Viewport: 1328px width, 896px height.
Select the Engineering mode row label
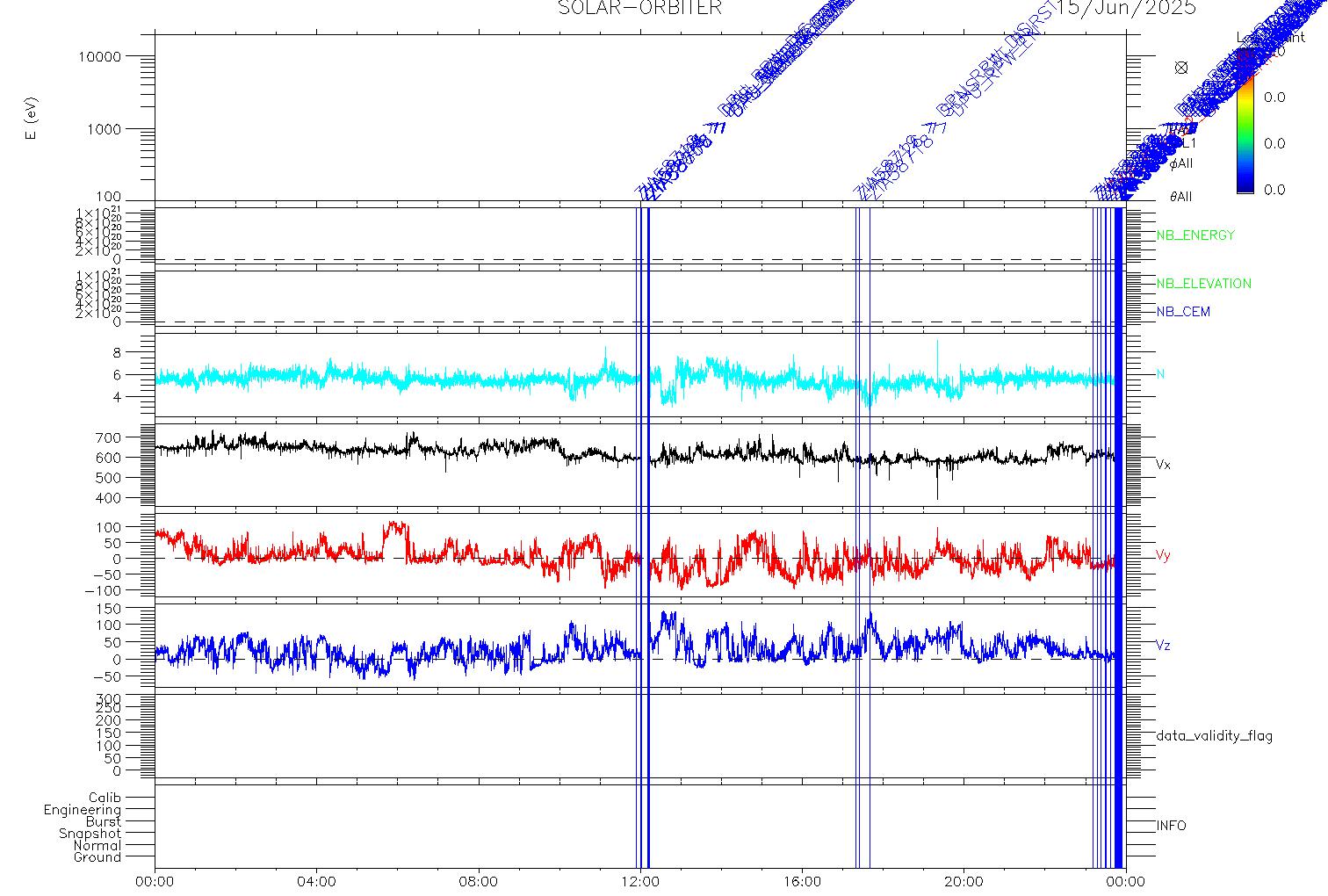click(83, 810)
